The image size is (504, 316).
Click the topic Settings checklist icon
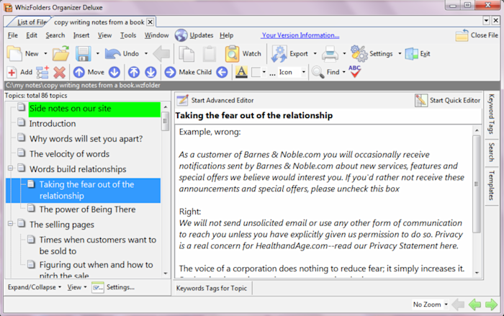coord(97,287)
